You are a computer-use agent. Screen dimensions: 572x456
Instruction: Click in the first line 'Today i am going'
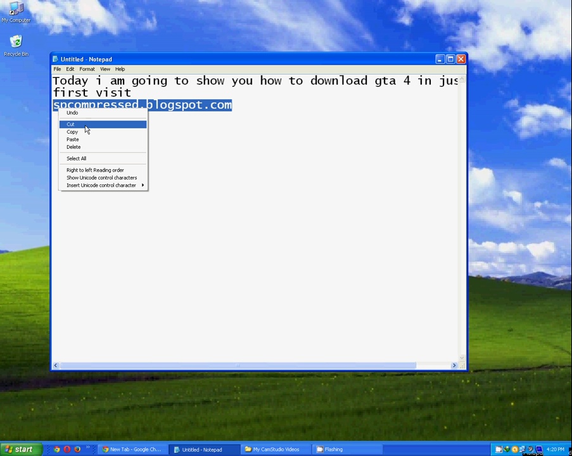pyautogui.click(x=110, y=80)
